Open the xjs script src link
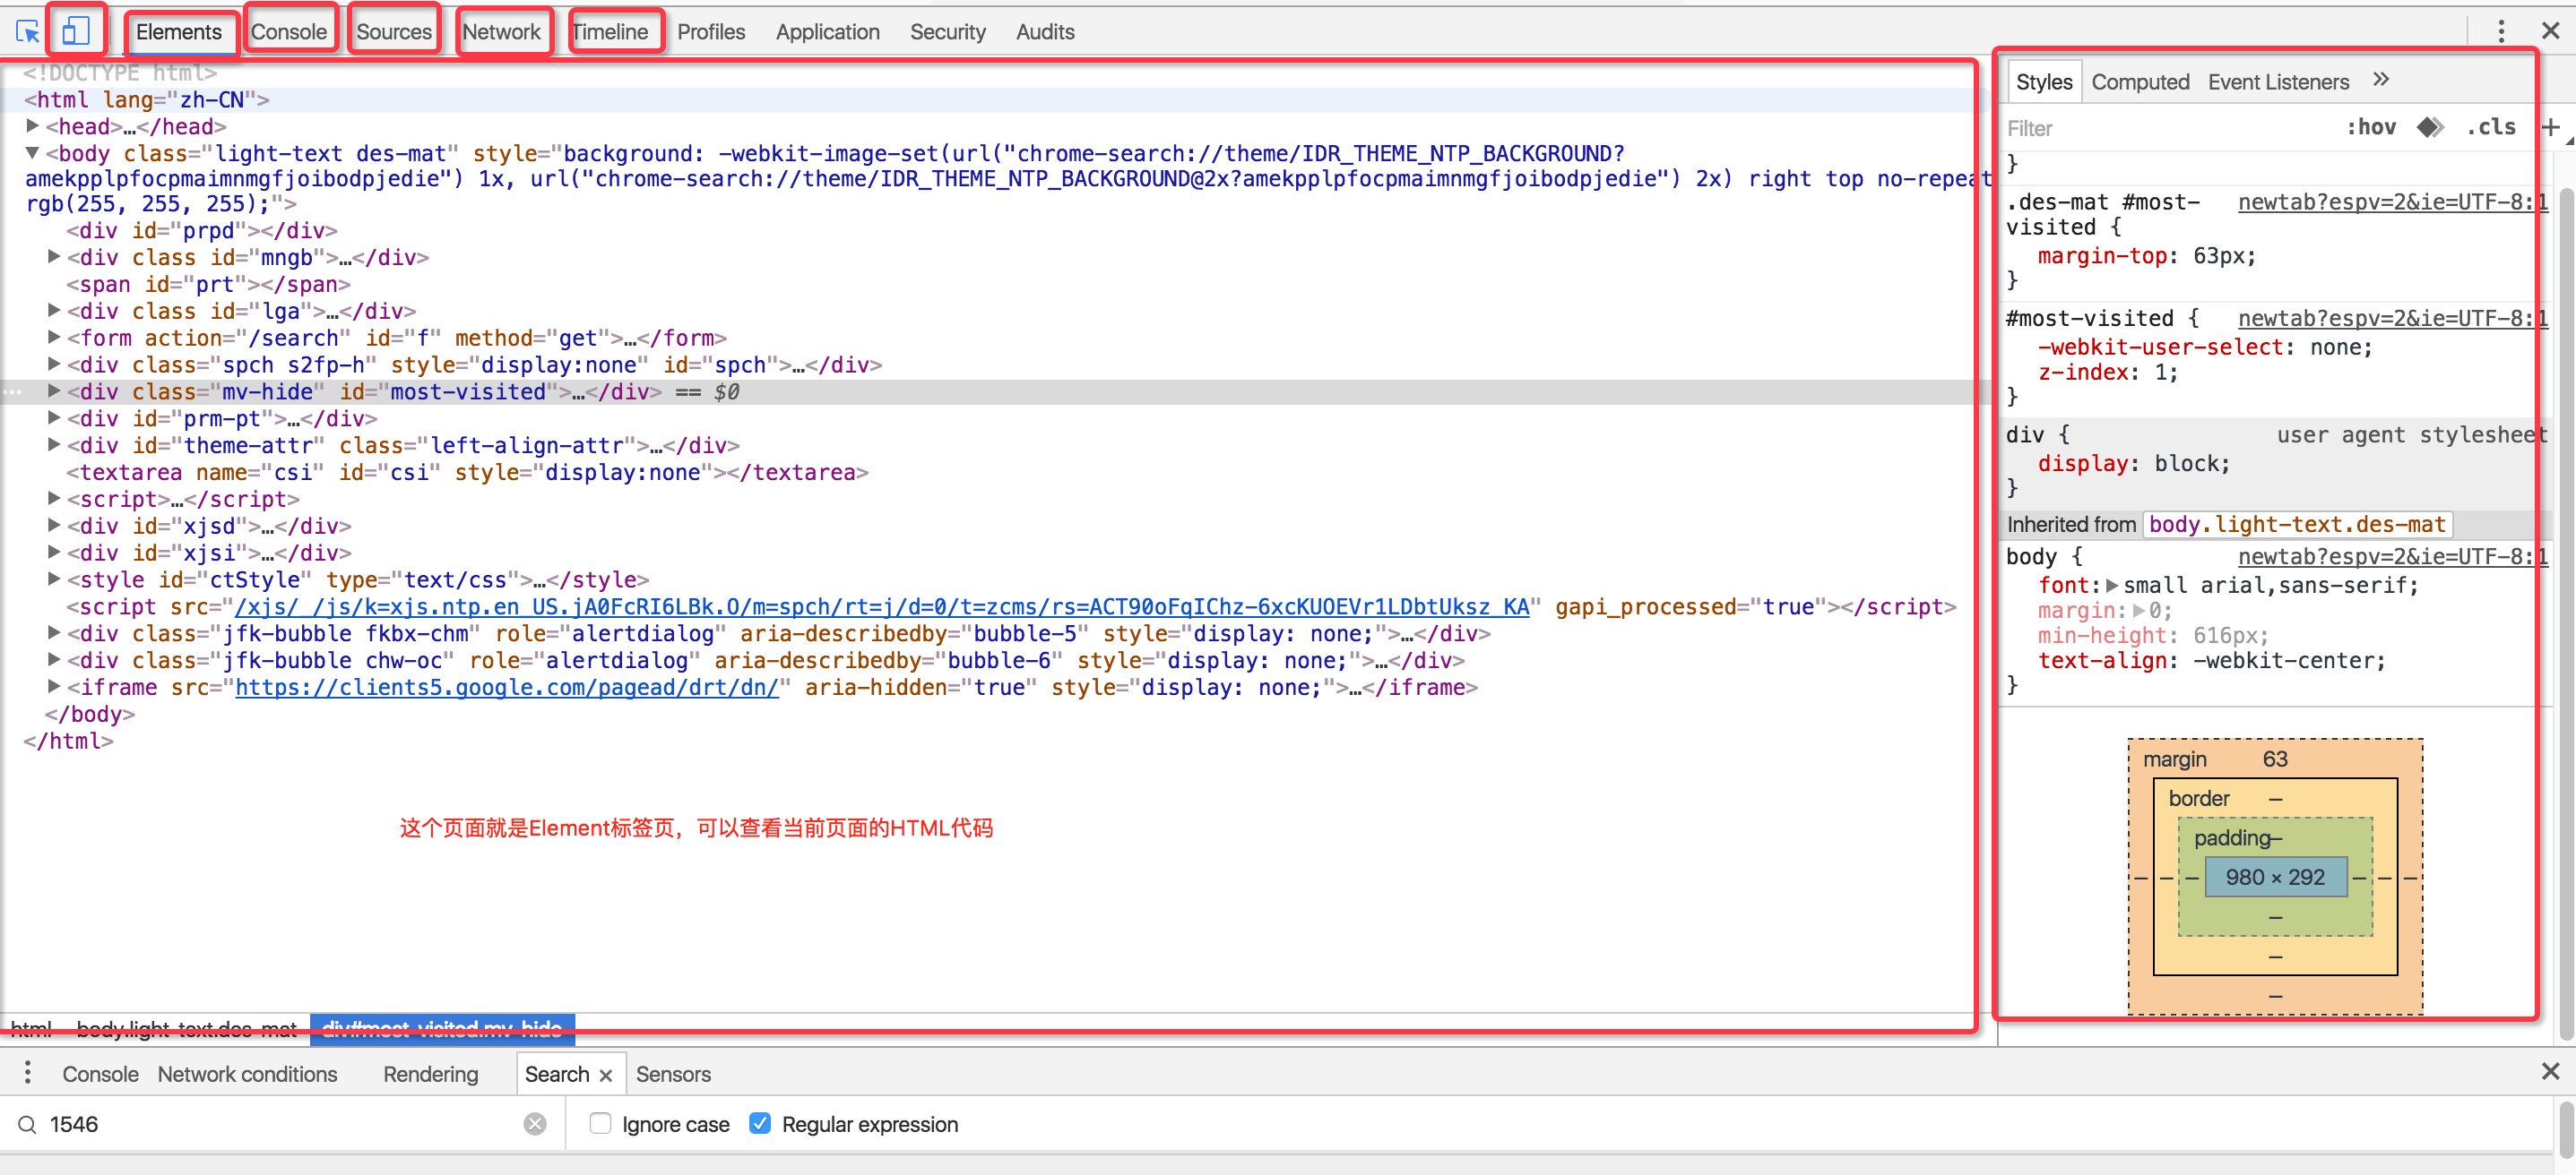 click(881, 606)
